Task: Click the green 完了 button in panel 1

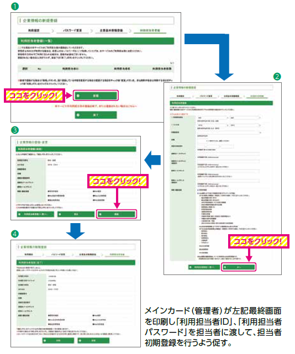Action: (x=96, y=115)
